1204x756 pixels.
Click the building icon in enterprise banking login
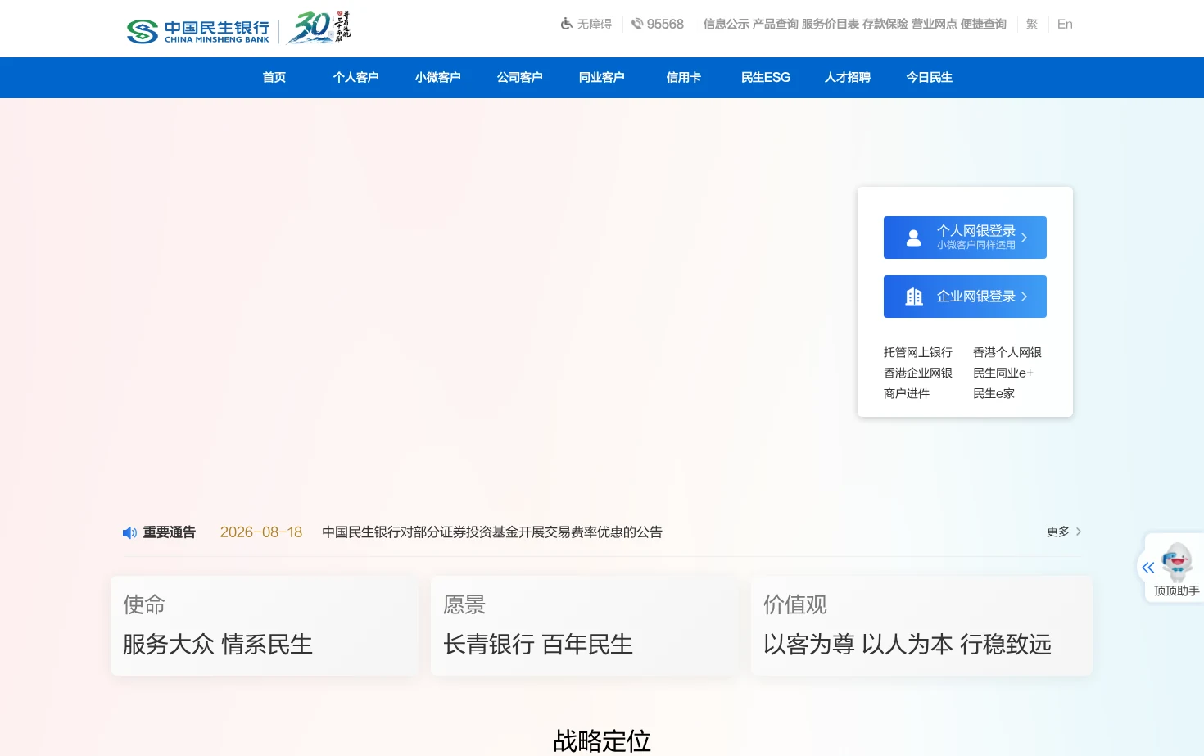(913, 297)
